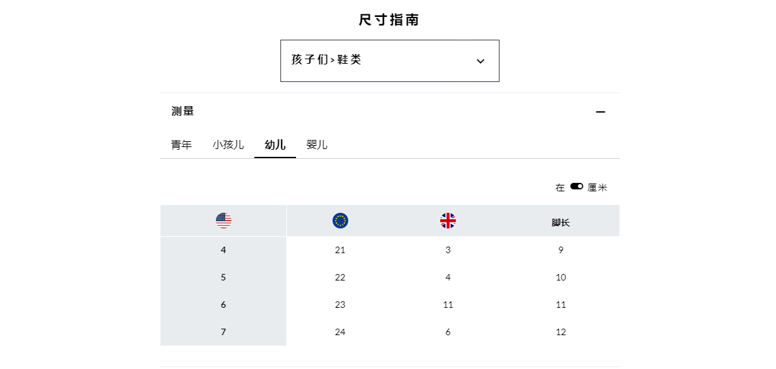This screenshot has width=776, height=369.
Task: Toggle the inch/centimeter unit switch
Action: coord(576,186)
